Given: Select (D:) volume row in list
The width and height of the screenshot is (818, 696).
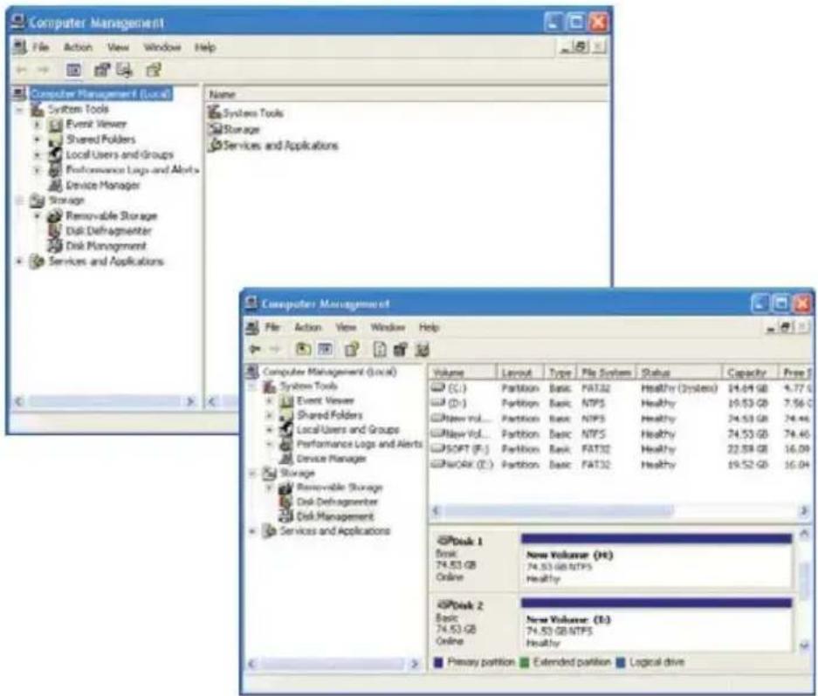Looking at the screenshot, I should coord(621,403).
